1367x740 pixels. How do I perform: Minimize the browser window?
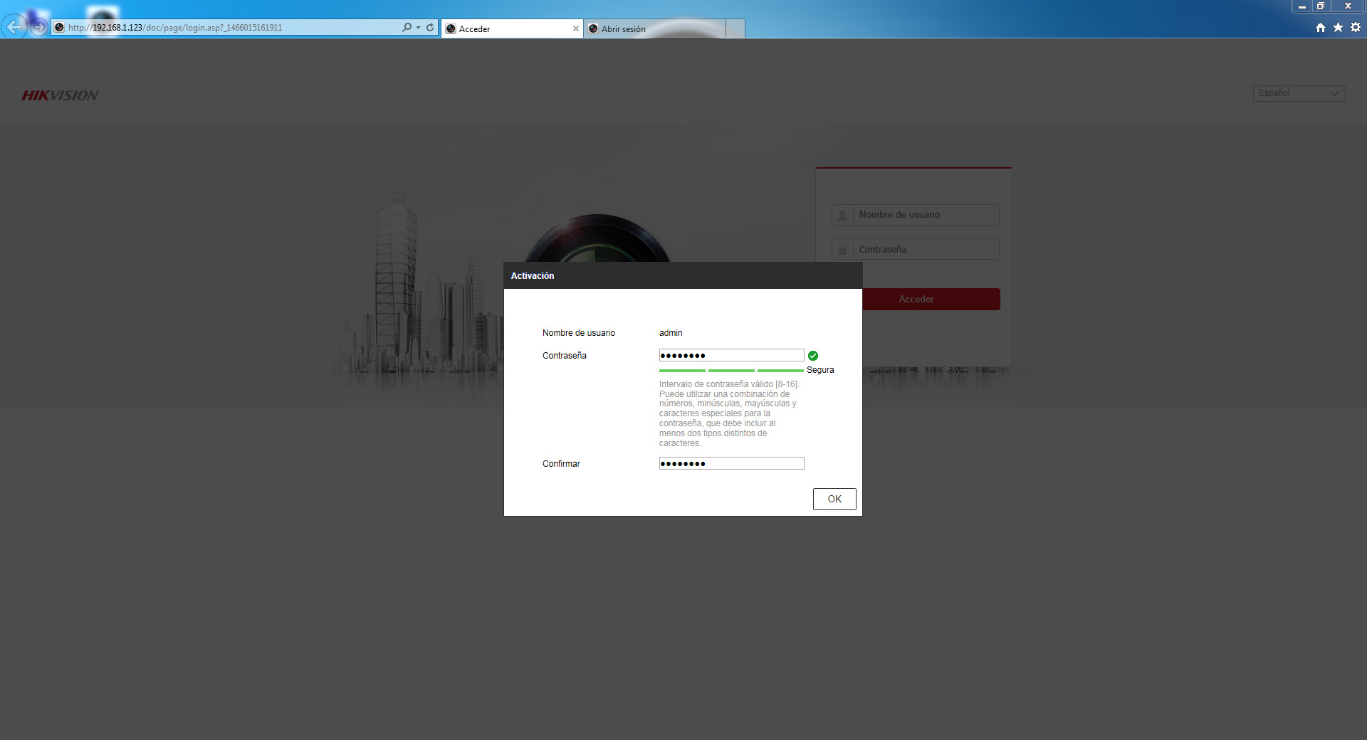point(1301,6)
